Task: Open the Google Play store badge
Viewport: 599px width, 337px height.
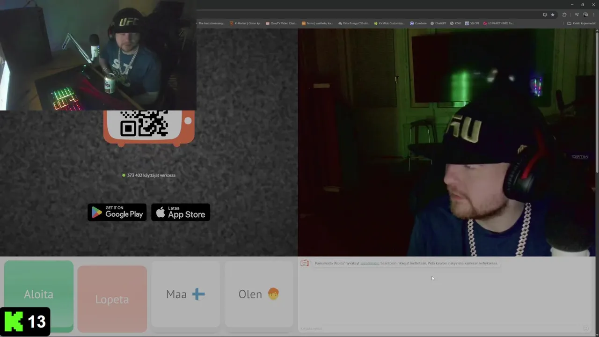Action: click(117, 212)
